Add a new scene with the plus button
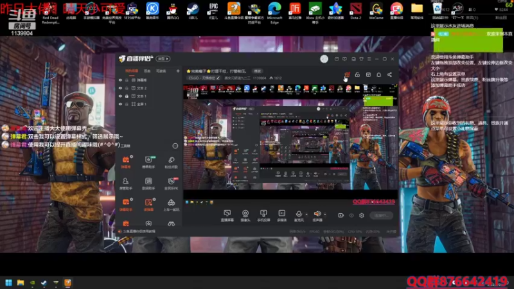514x289 pixels. tap(178, 71)
